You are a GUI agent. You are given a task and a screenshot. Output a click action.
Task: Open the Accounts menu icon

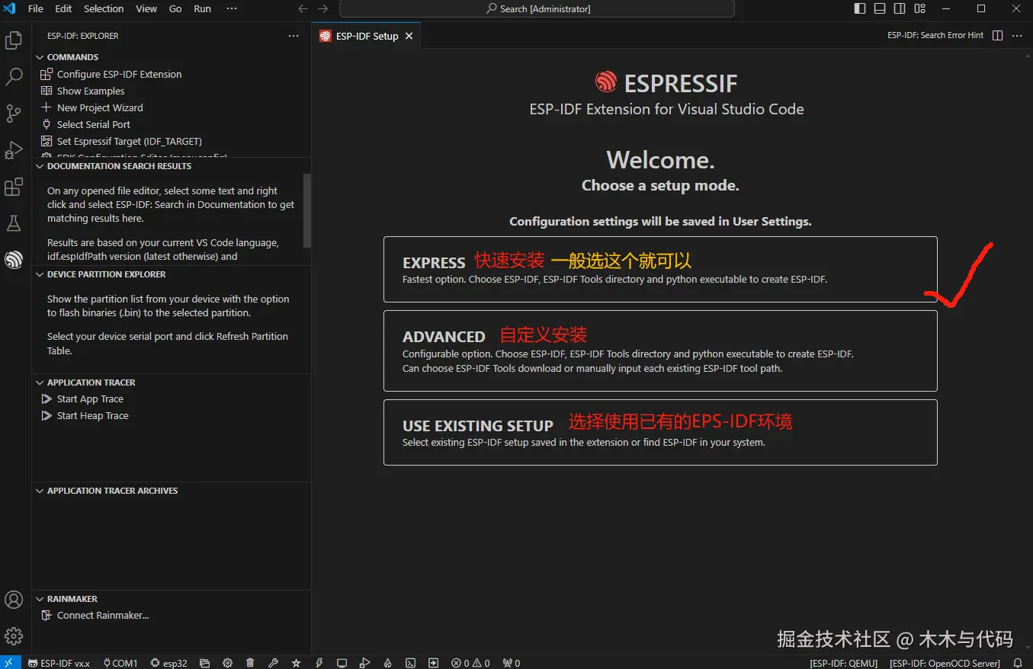coord(14,600)
